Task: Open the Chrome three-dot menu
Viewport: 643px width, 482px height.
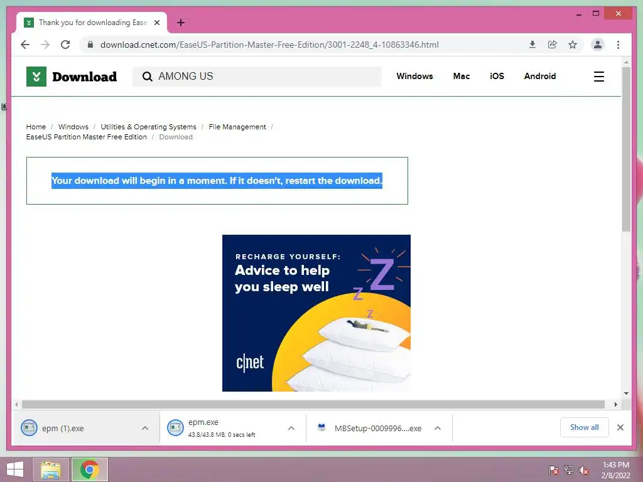Action: (618, 45)
